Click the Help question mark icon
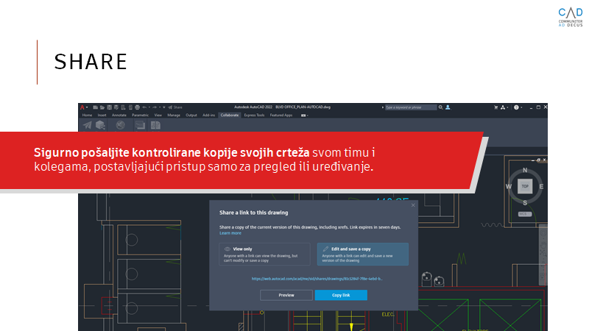This screenshot has width=589, height=331. tap(516, 107)
